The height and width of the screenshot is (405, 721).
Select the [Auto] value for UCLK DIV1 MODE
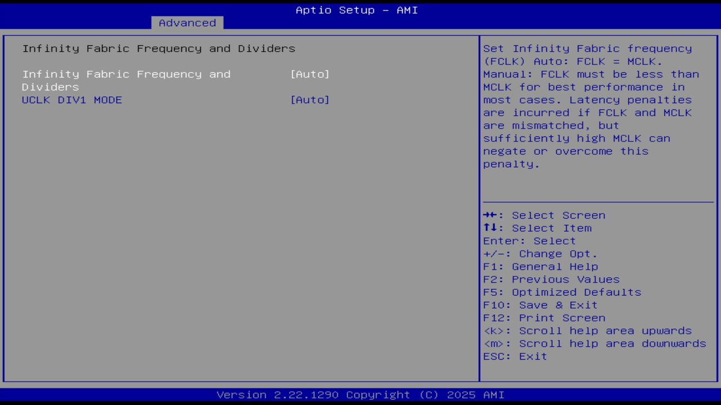(310, 100)
